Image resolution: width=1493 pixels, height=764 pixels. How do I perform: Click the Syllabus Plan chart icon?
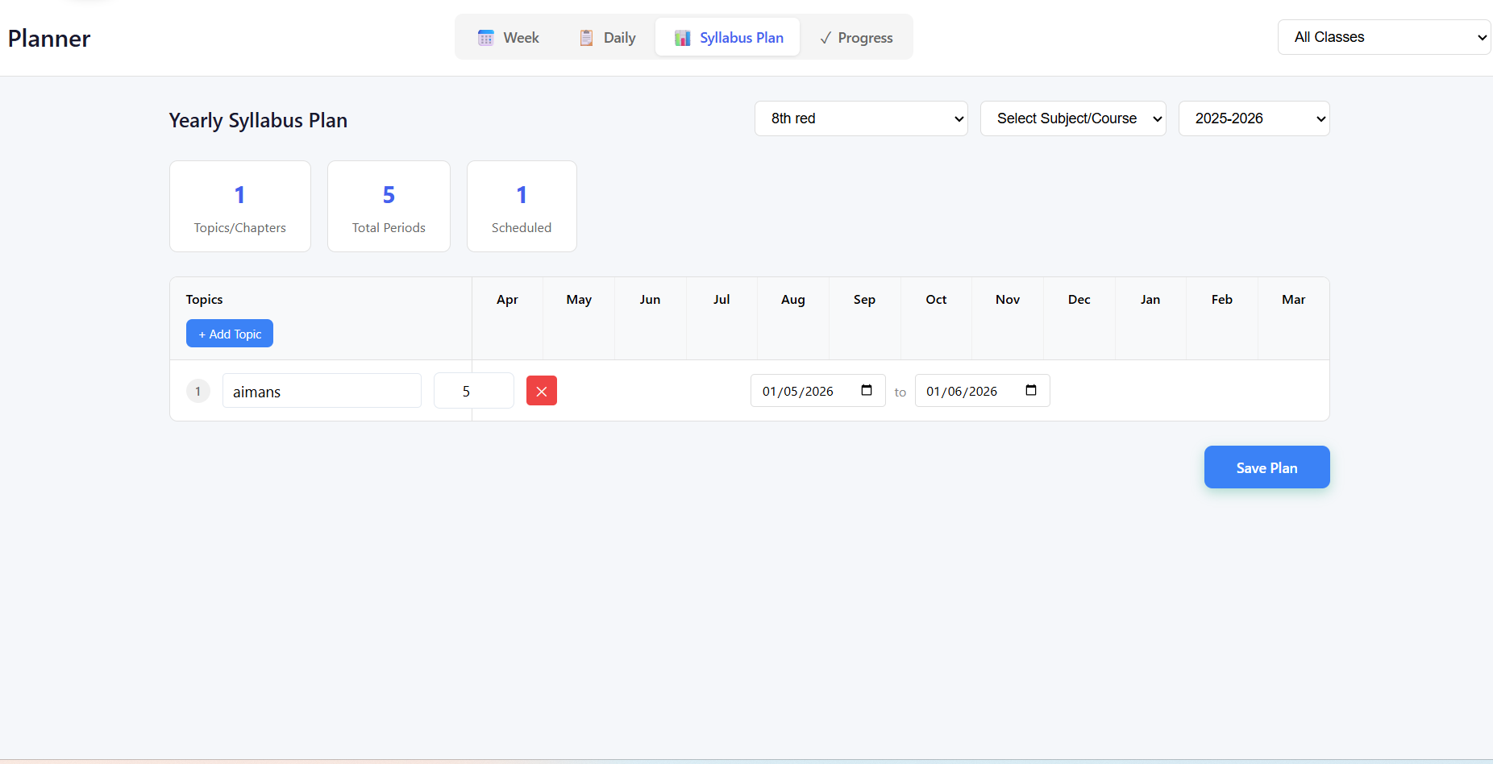point(682,38)
